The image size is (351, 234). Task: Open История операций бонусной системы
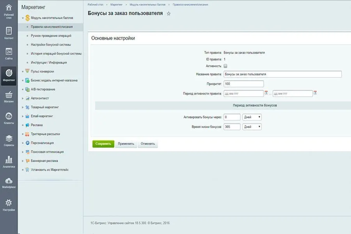(x=56, y=53)
